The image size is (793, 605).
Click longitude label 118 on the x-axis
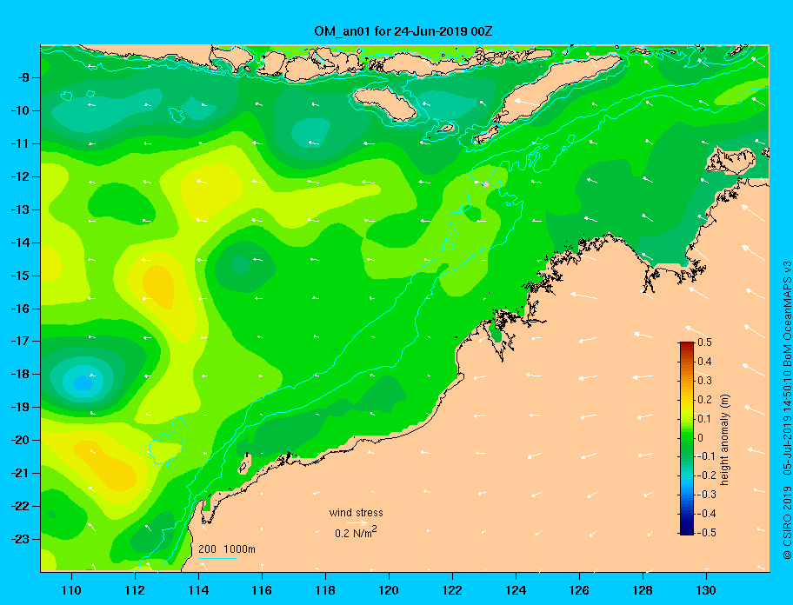pyautogui.click(x=325, y=590)
